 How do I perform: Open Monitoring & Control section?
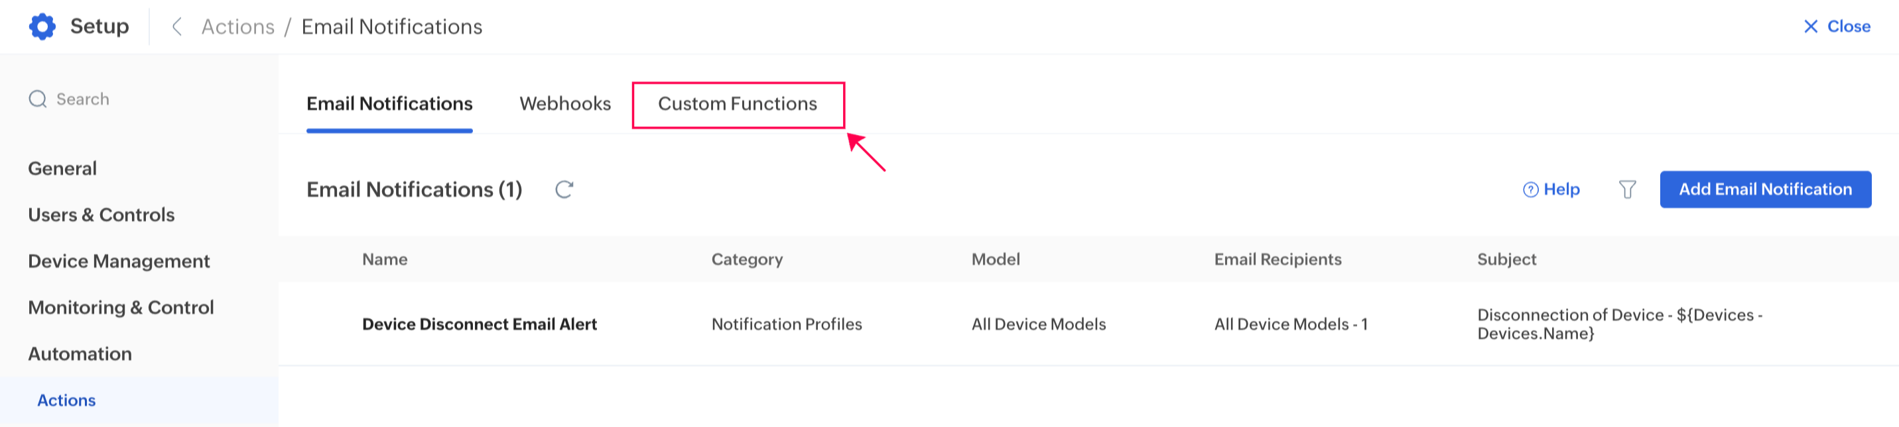pyautogui.click(x=121, y=308)
